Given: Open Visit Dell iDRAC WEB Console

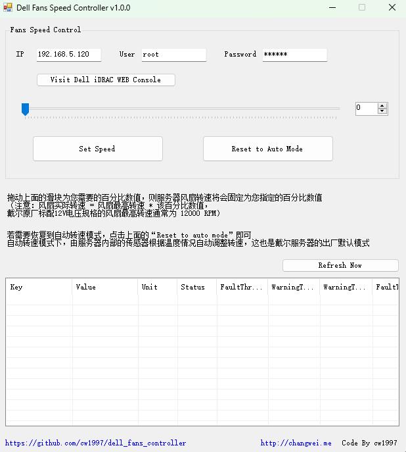Looking at the screenshot, I should click(106, 80).
